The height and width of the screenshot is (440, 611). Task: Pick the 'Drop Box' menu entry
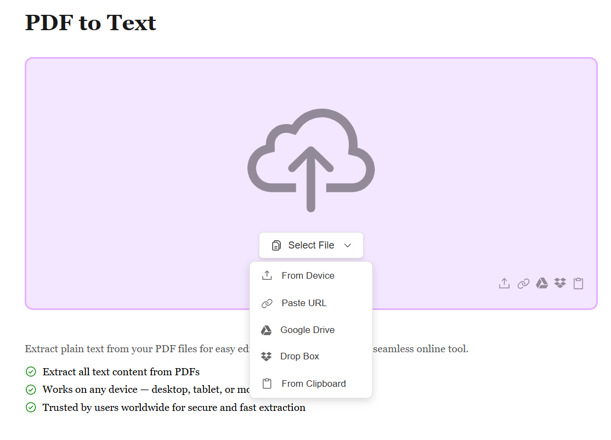click(x=299, y=356)
